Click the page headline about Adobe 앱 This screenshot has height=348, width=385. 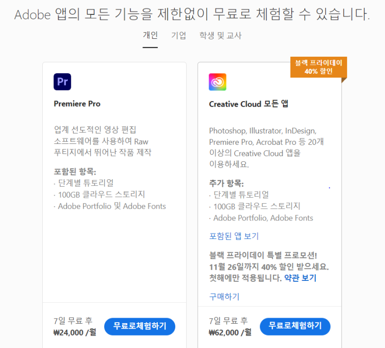pos(192,14)
